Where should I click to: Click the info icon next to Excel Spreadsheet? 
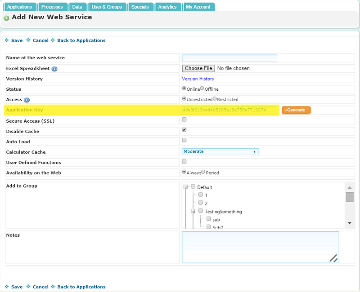tap(54, 69)
